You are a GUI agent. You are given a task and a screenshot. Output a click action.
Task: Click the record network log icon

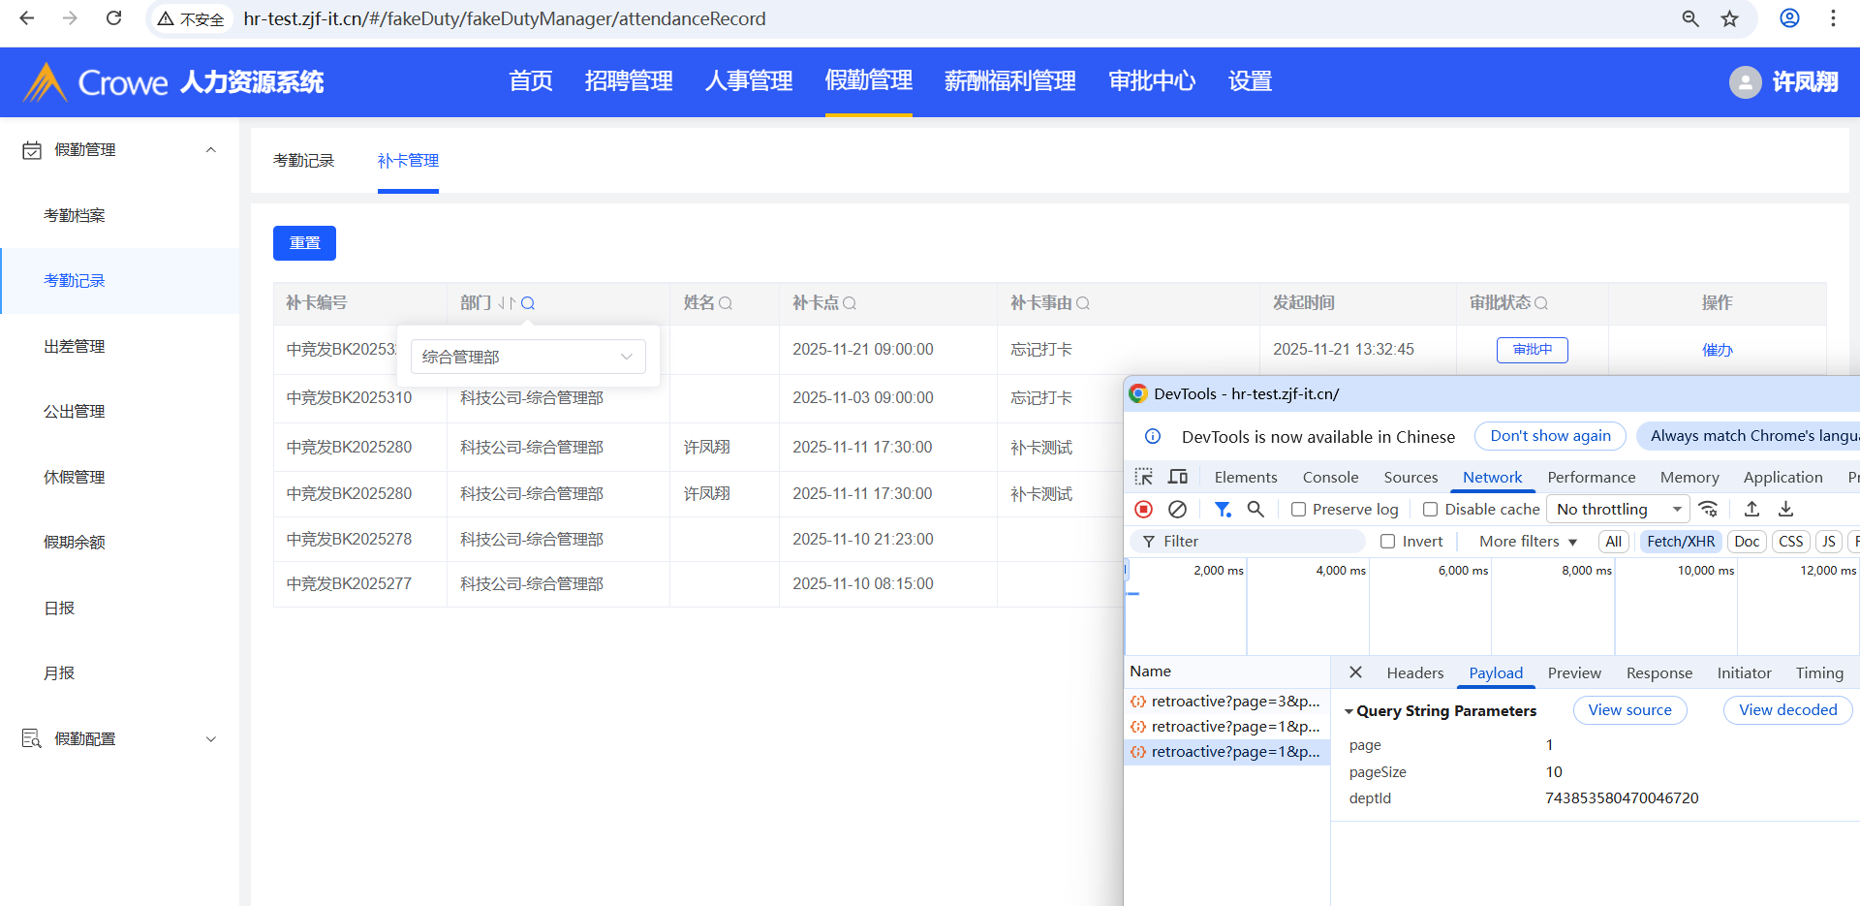[1143, 509]
